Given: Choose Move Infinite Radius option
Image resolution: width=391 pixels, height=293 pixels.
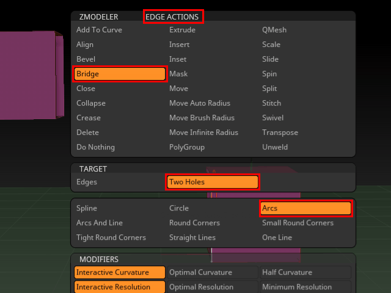Looking at the screenshot, I should (x=203, y=132).
